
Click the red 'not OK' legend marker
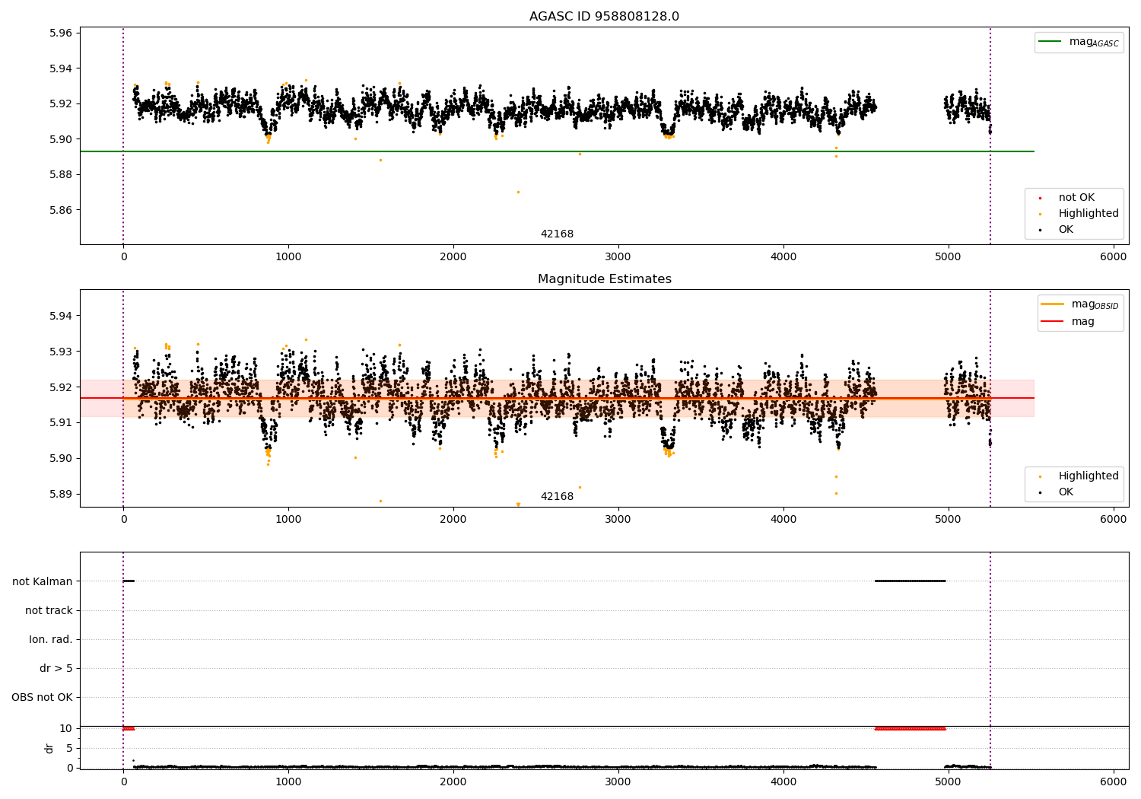(x=1041, y=198)
